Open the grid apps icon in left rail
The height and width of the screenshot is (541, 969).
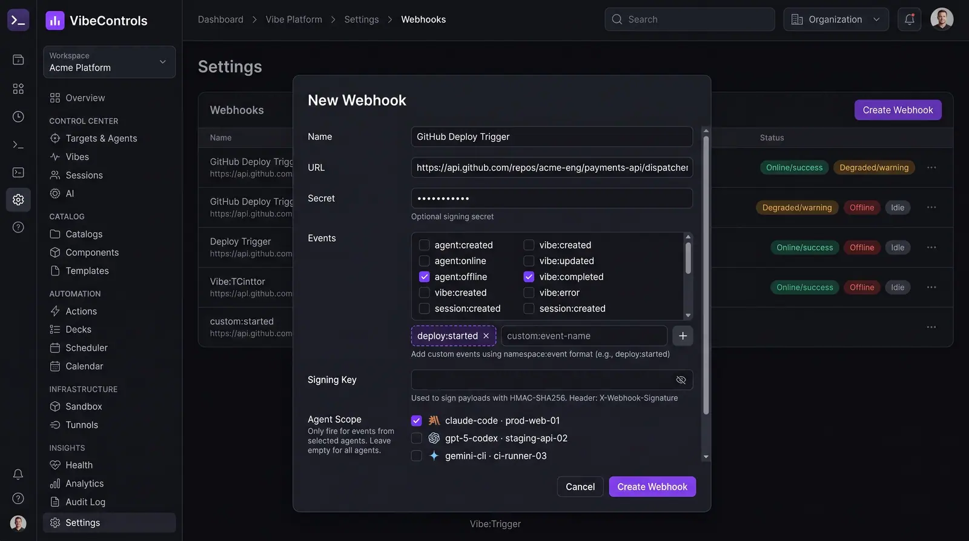coord(18,89)
